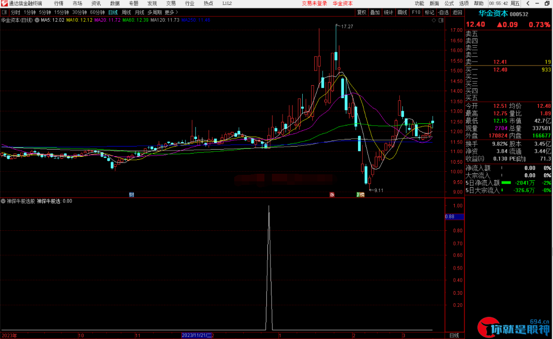The height and width of the screenshot is (339, 553).
Task: Click the 0.88 value tag on indicator axis
Action: 455,217
